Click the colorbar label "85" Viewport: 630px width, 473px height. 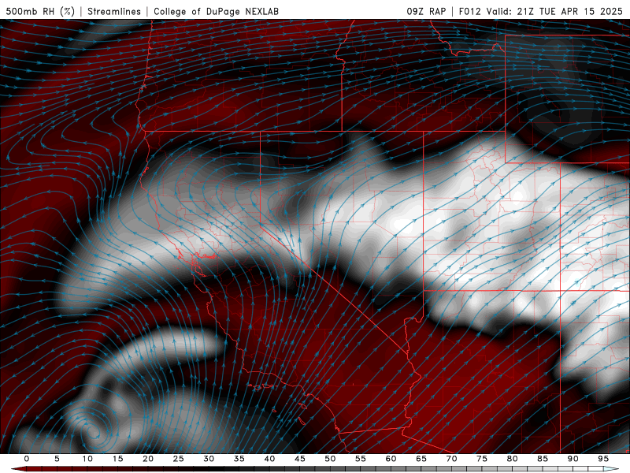click(x=543, y=459)
